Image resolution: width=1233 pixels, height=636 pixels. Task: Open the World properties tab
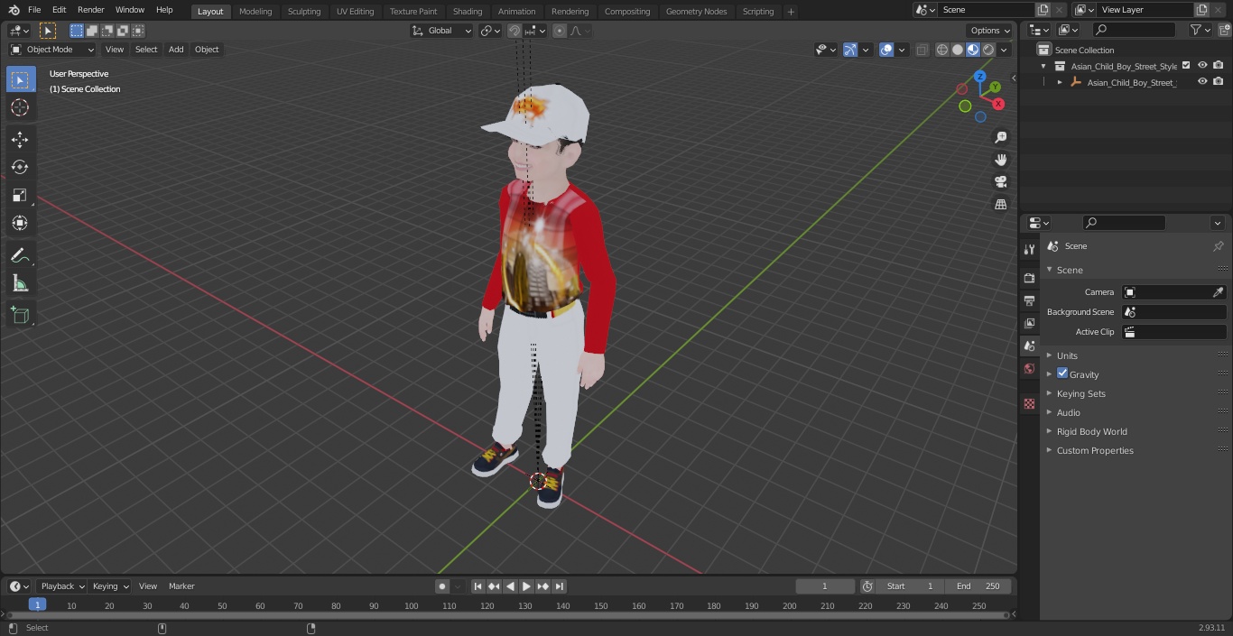(x=1029, y=368)
